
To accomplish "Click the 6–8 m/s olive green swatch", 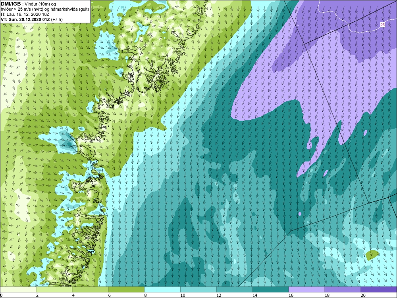I will point(126,289).
